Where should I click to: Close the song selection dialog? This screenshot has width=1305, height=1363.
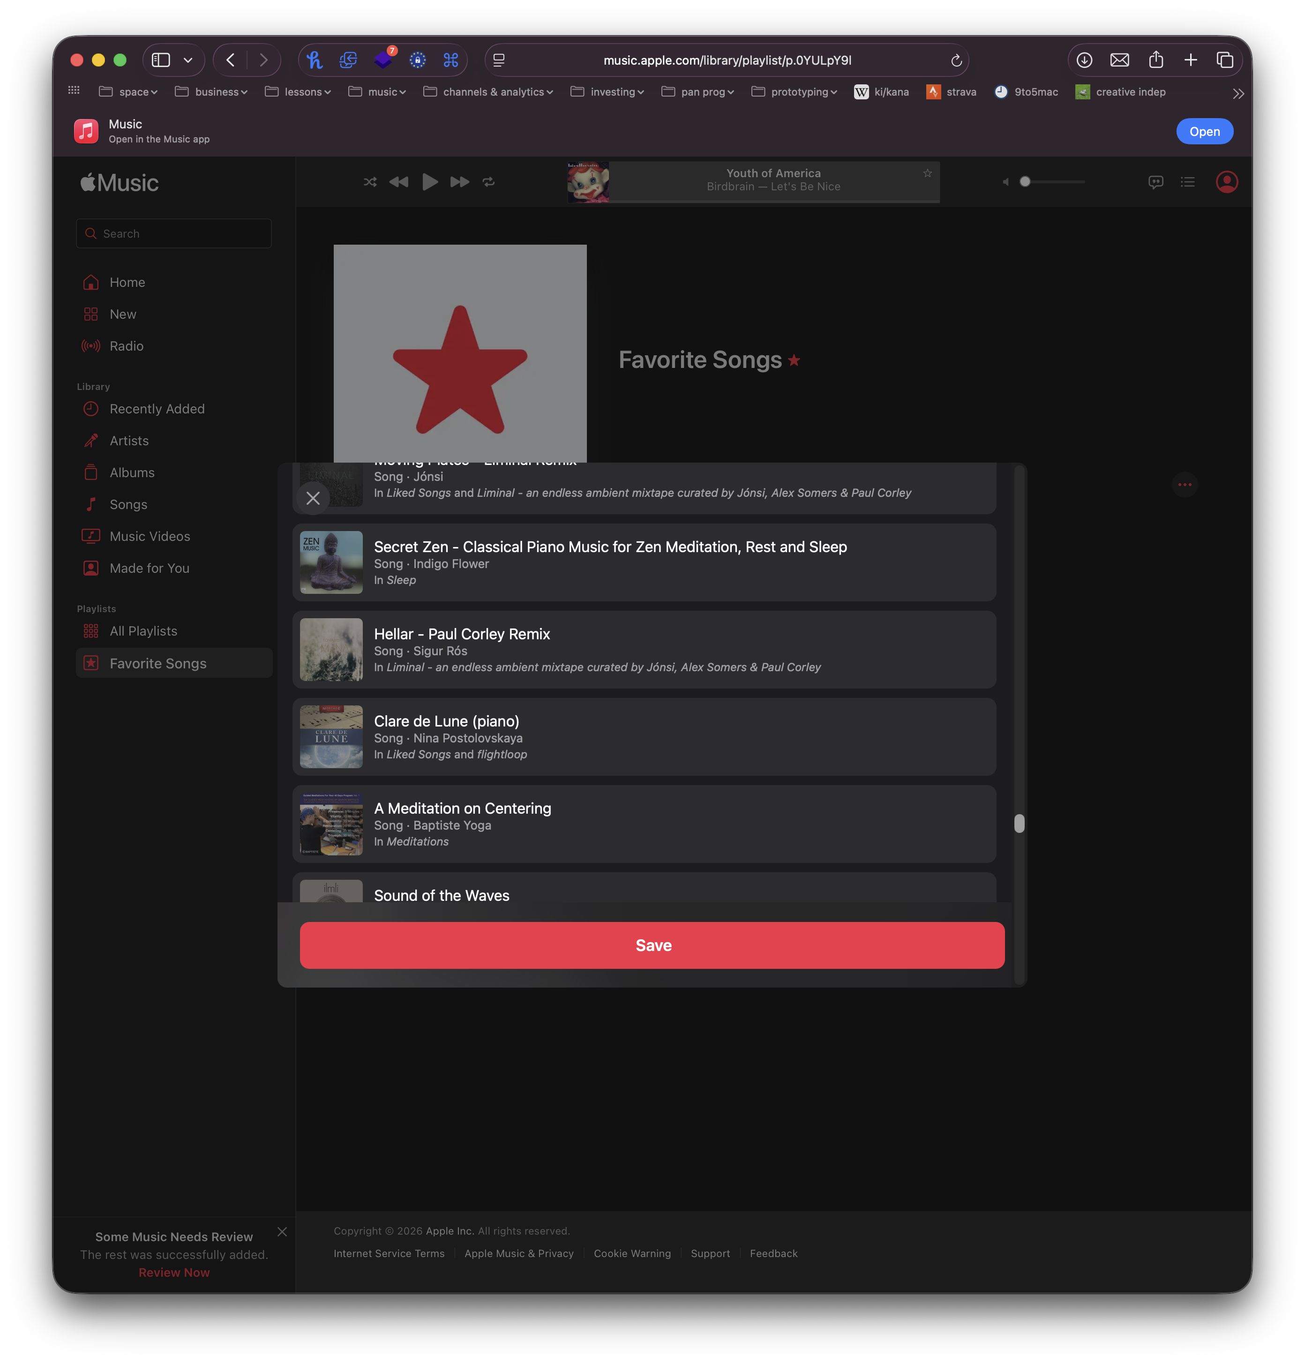pyautogui.click(x=313, y=499)
